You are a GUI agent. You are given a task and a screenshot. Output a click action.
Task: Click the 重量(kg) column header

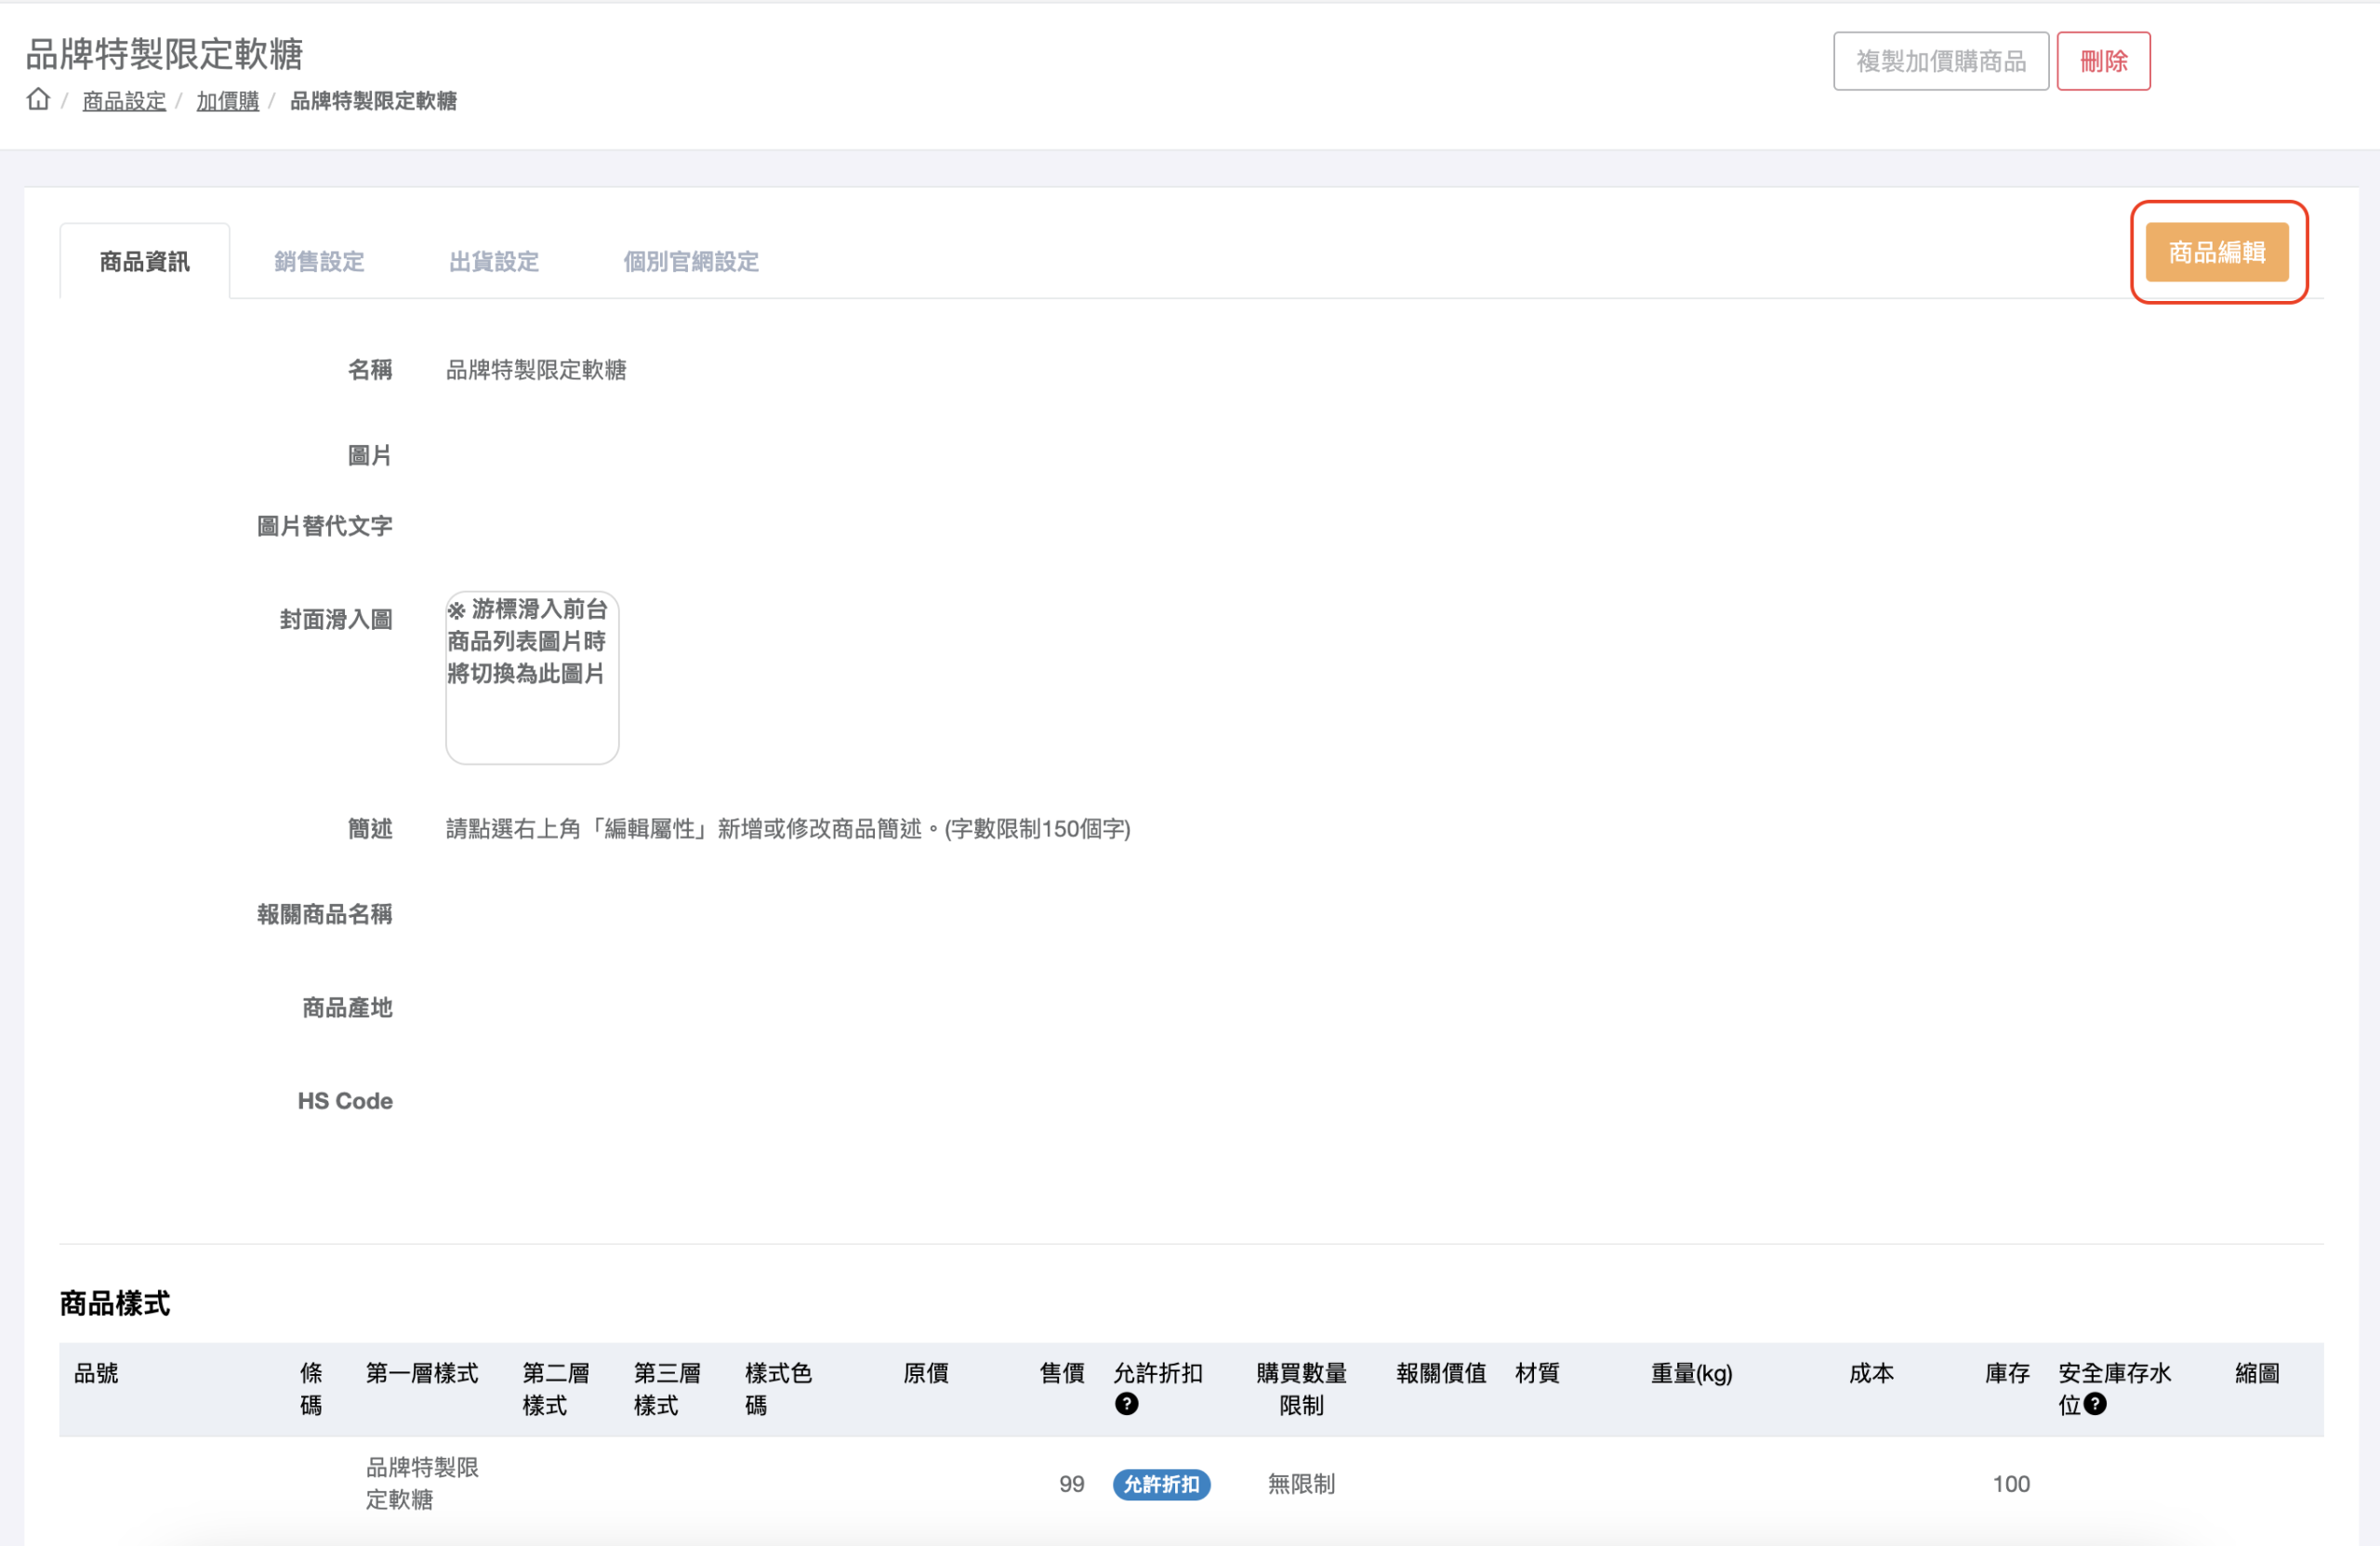[x=1691, y=1373]
